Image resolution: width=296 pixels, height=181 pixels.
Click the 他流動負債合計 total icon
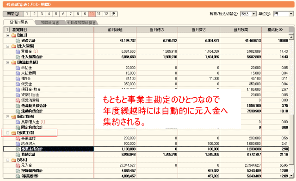coord(18,106)
